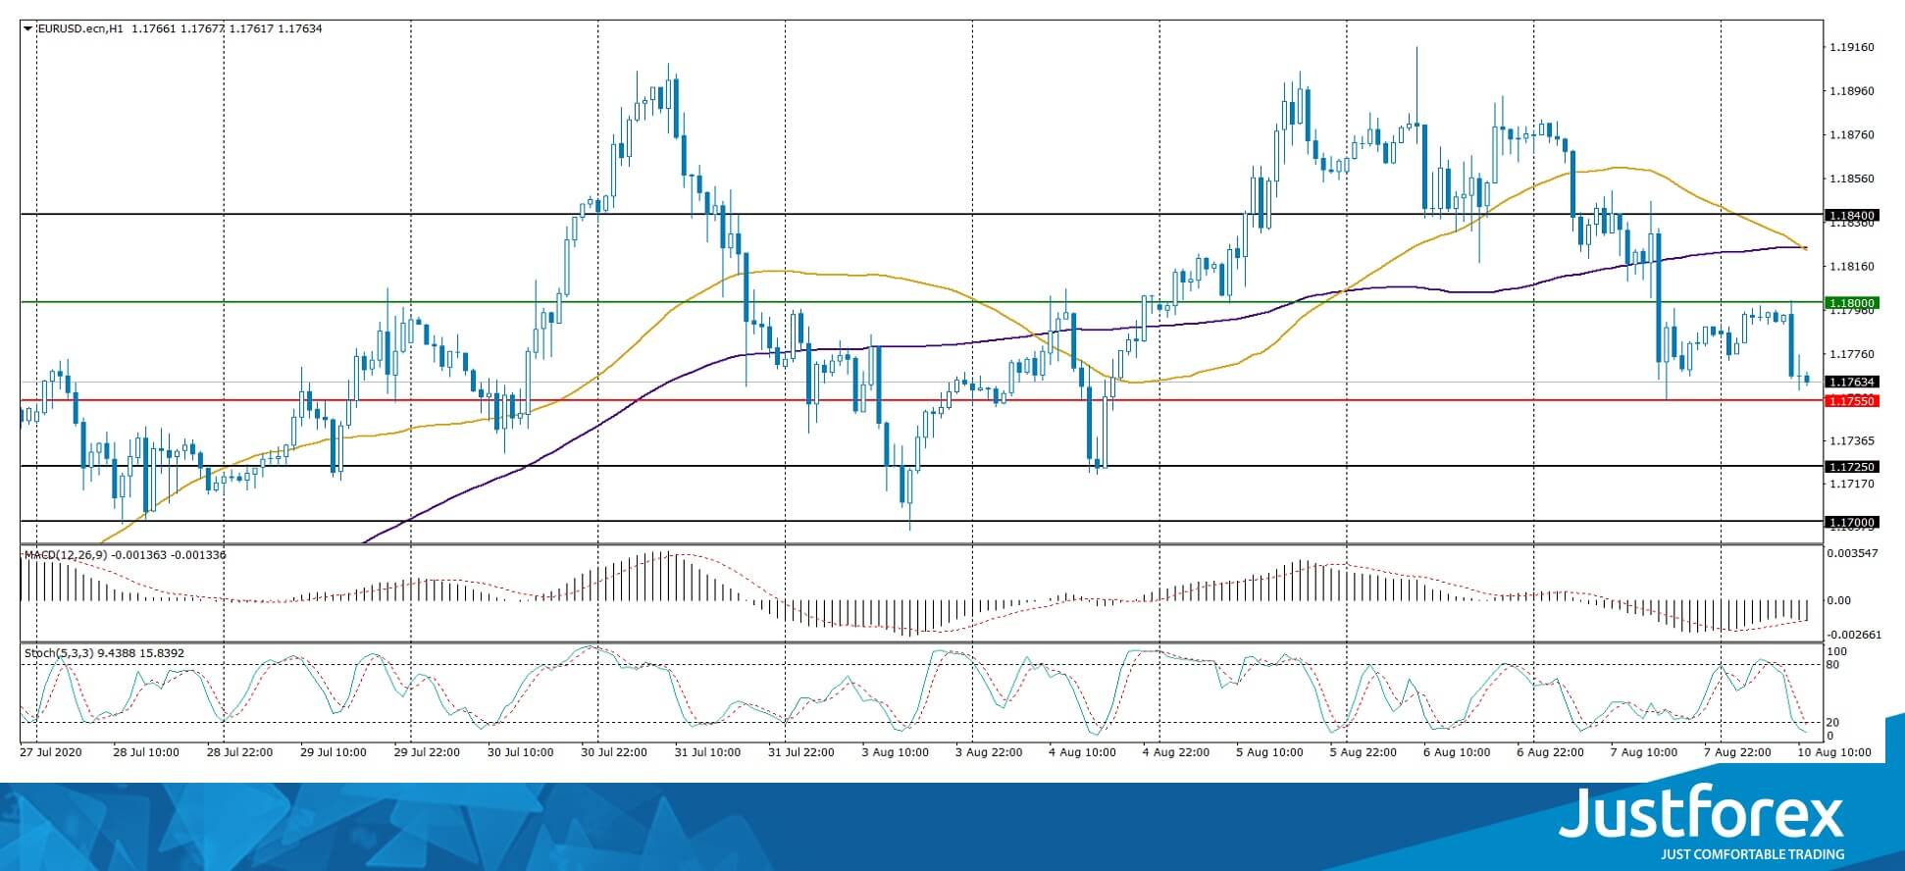Open the chart menu triangle beside EURUSD.ecn
The height and width of the screenshot is (871, 1905).
[27, 28]
